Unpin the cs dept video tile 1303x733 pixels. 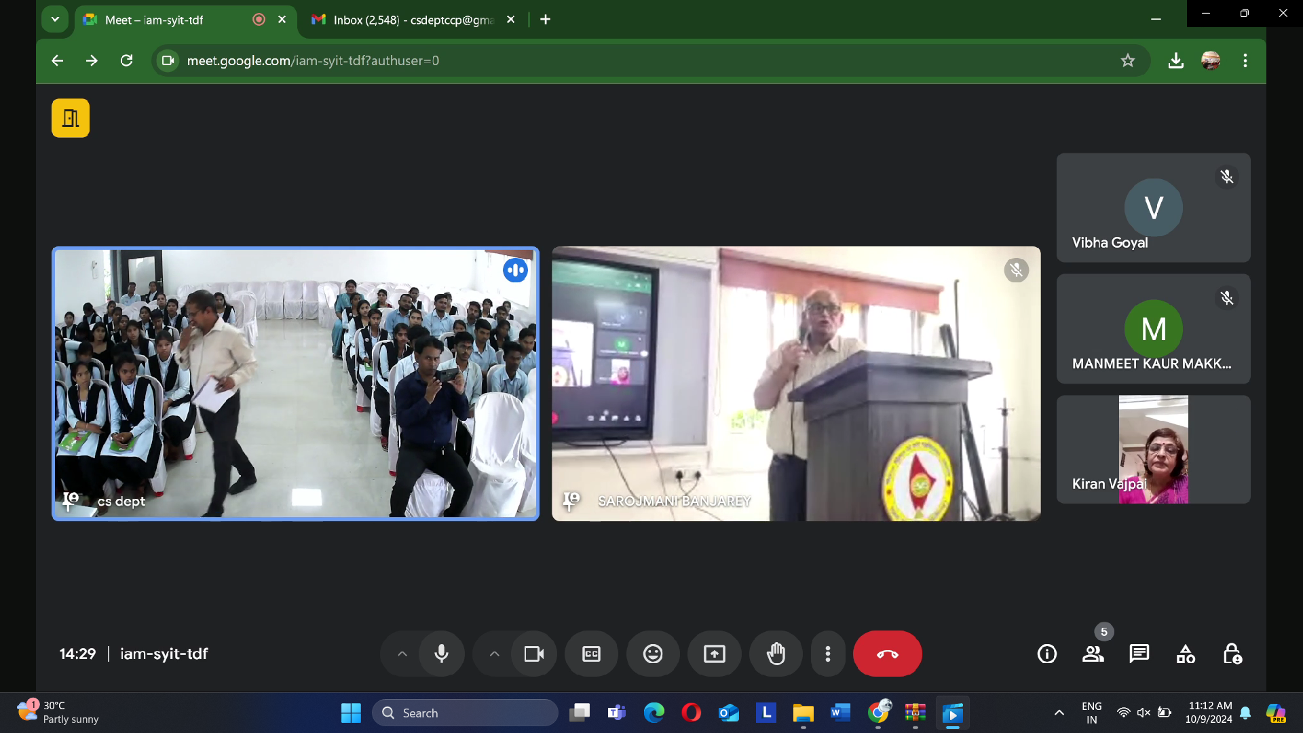pos(71,501)
